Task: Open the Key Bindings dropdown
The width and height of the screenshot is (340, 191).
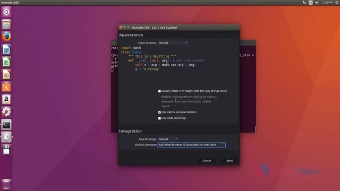Action: [x=168, y=139]
